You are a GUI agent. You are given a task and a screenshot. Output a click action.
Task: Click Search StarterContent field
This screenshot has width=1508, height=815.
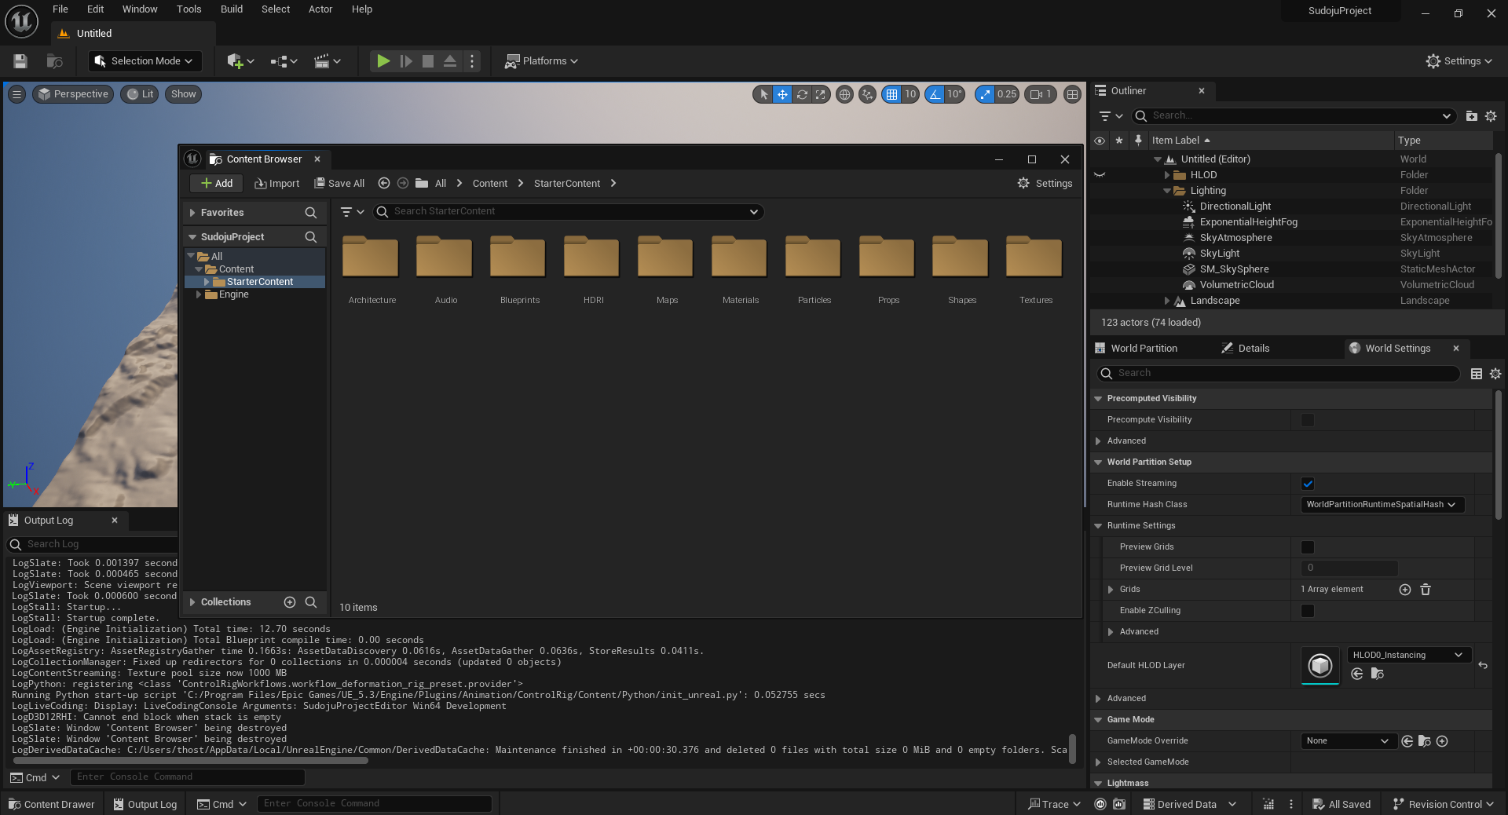567,212
